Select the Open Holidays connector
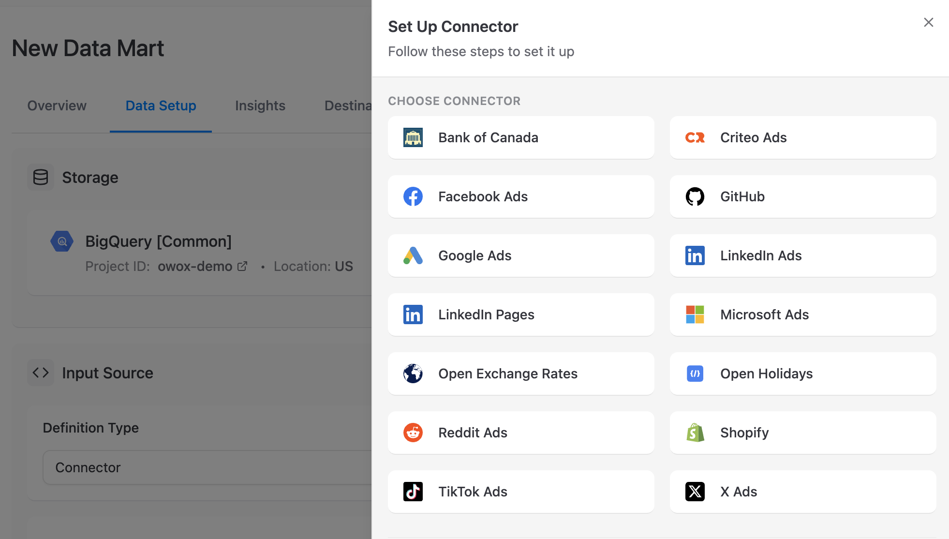Viewport: 949px width, 539px height. pos(802,374)
